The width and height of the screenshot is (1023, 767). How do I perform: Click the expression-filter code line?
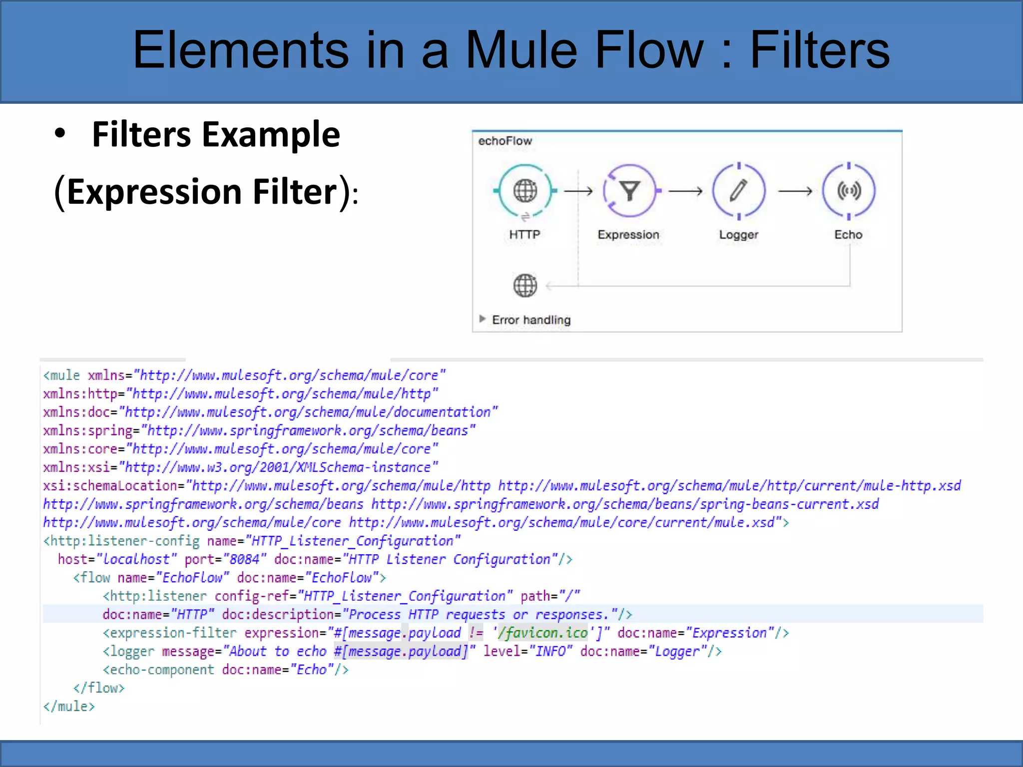point(446,633)
